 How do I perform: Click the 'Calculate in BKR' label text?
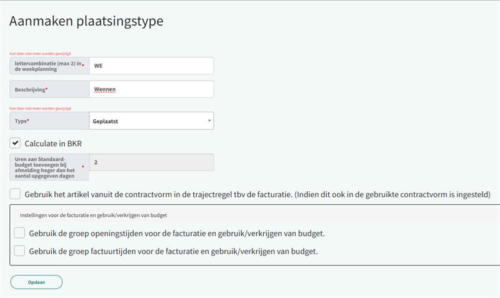coord(53,144)
